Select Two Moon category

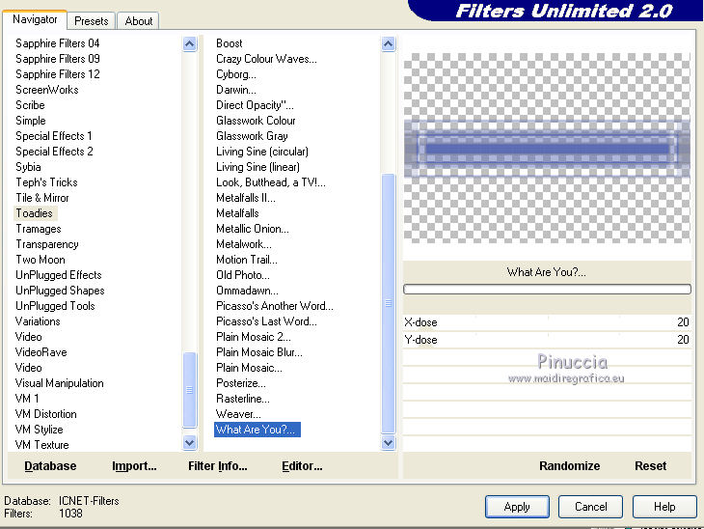tap(41, 260)
